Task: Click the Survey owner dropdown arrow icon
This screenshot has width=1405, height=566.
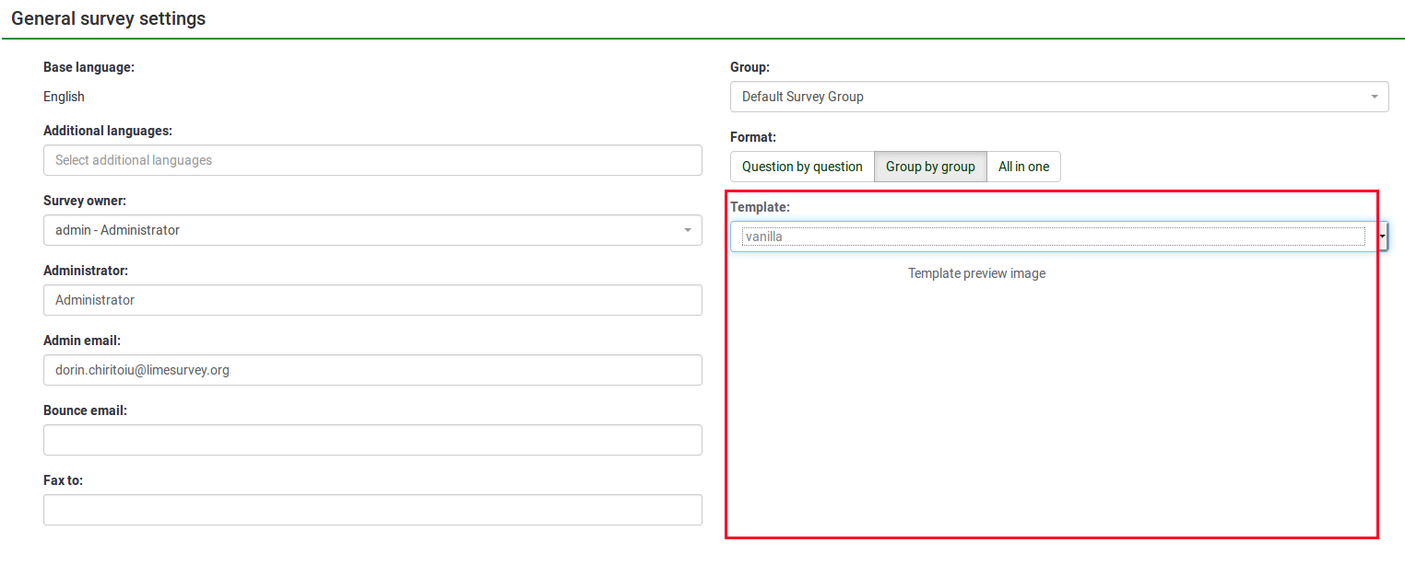Action: (687, 230)
